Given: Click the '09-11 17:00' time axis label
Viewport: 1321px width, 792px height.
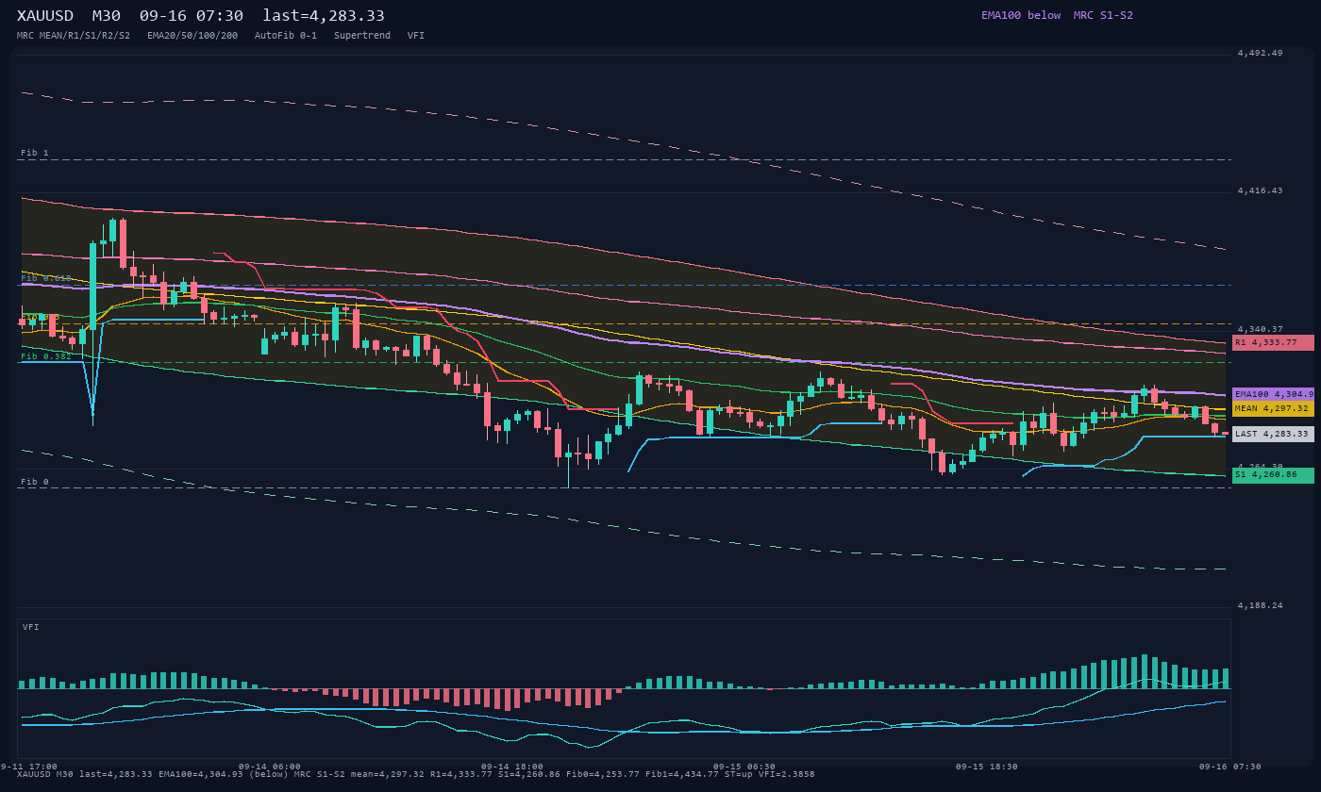Looking at the screenshot, I should [x=29, y=767].
